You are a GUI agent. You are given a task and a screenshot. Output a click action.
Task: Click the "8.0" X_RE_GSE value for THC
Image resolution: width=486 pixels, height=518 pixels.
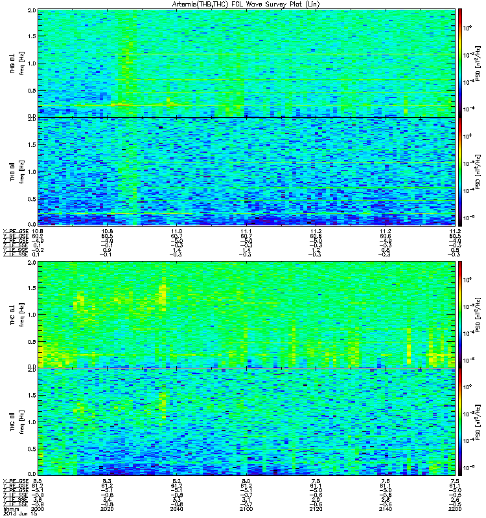(246, 481)
